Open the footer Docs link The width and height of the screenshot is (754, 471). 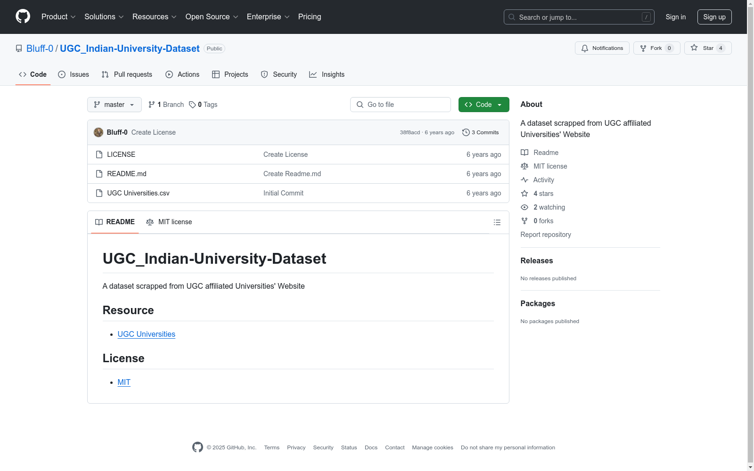coord(371,447)
